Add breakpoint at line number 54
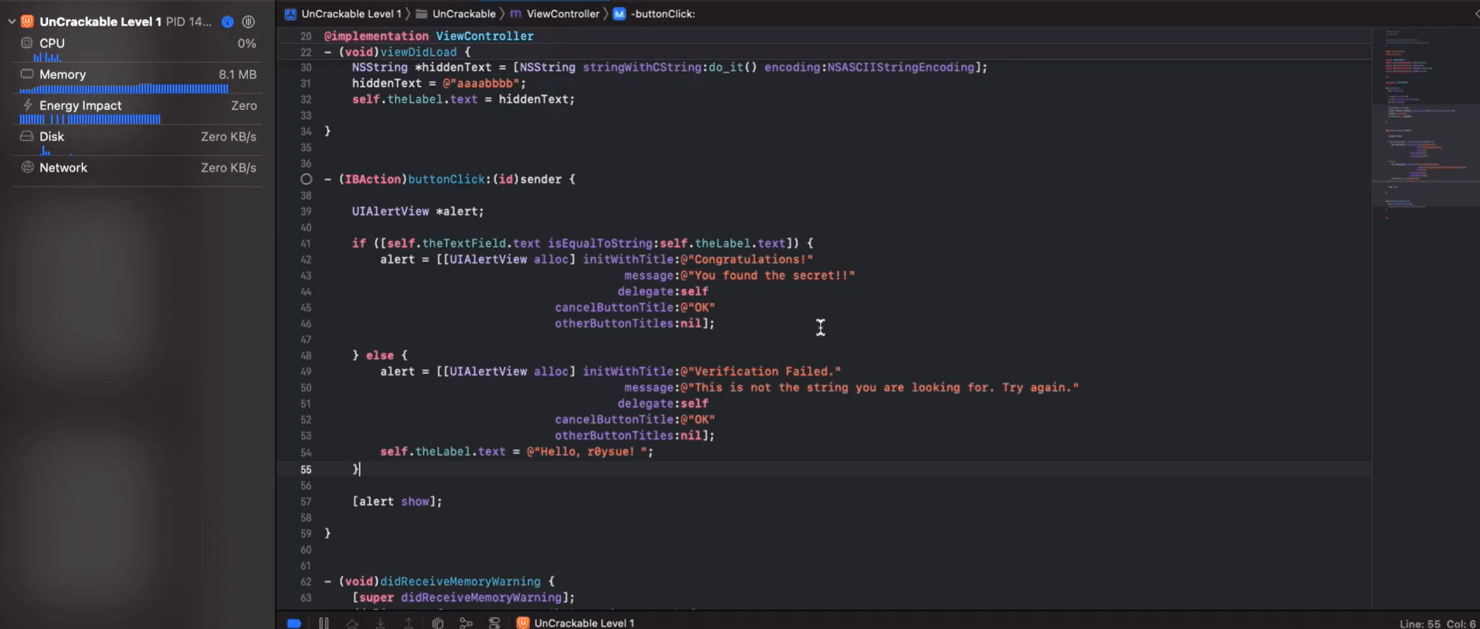Screen dimensions: 1480x629 [x=305, y=453]
